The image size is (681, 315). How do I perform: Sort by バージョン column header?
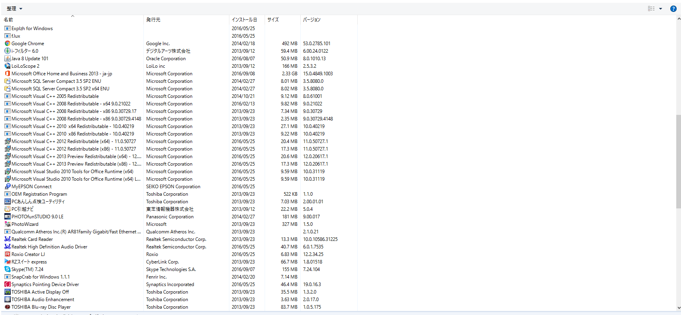(329, 19)
